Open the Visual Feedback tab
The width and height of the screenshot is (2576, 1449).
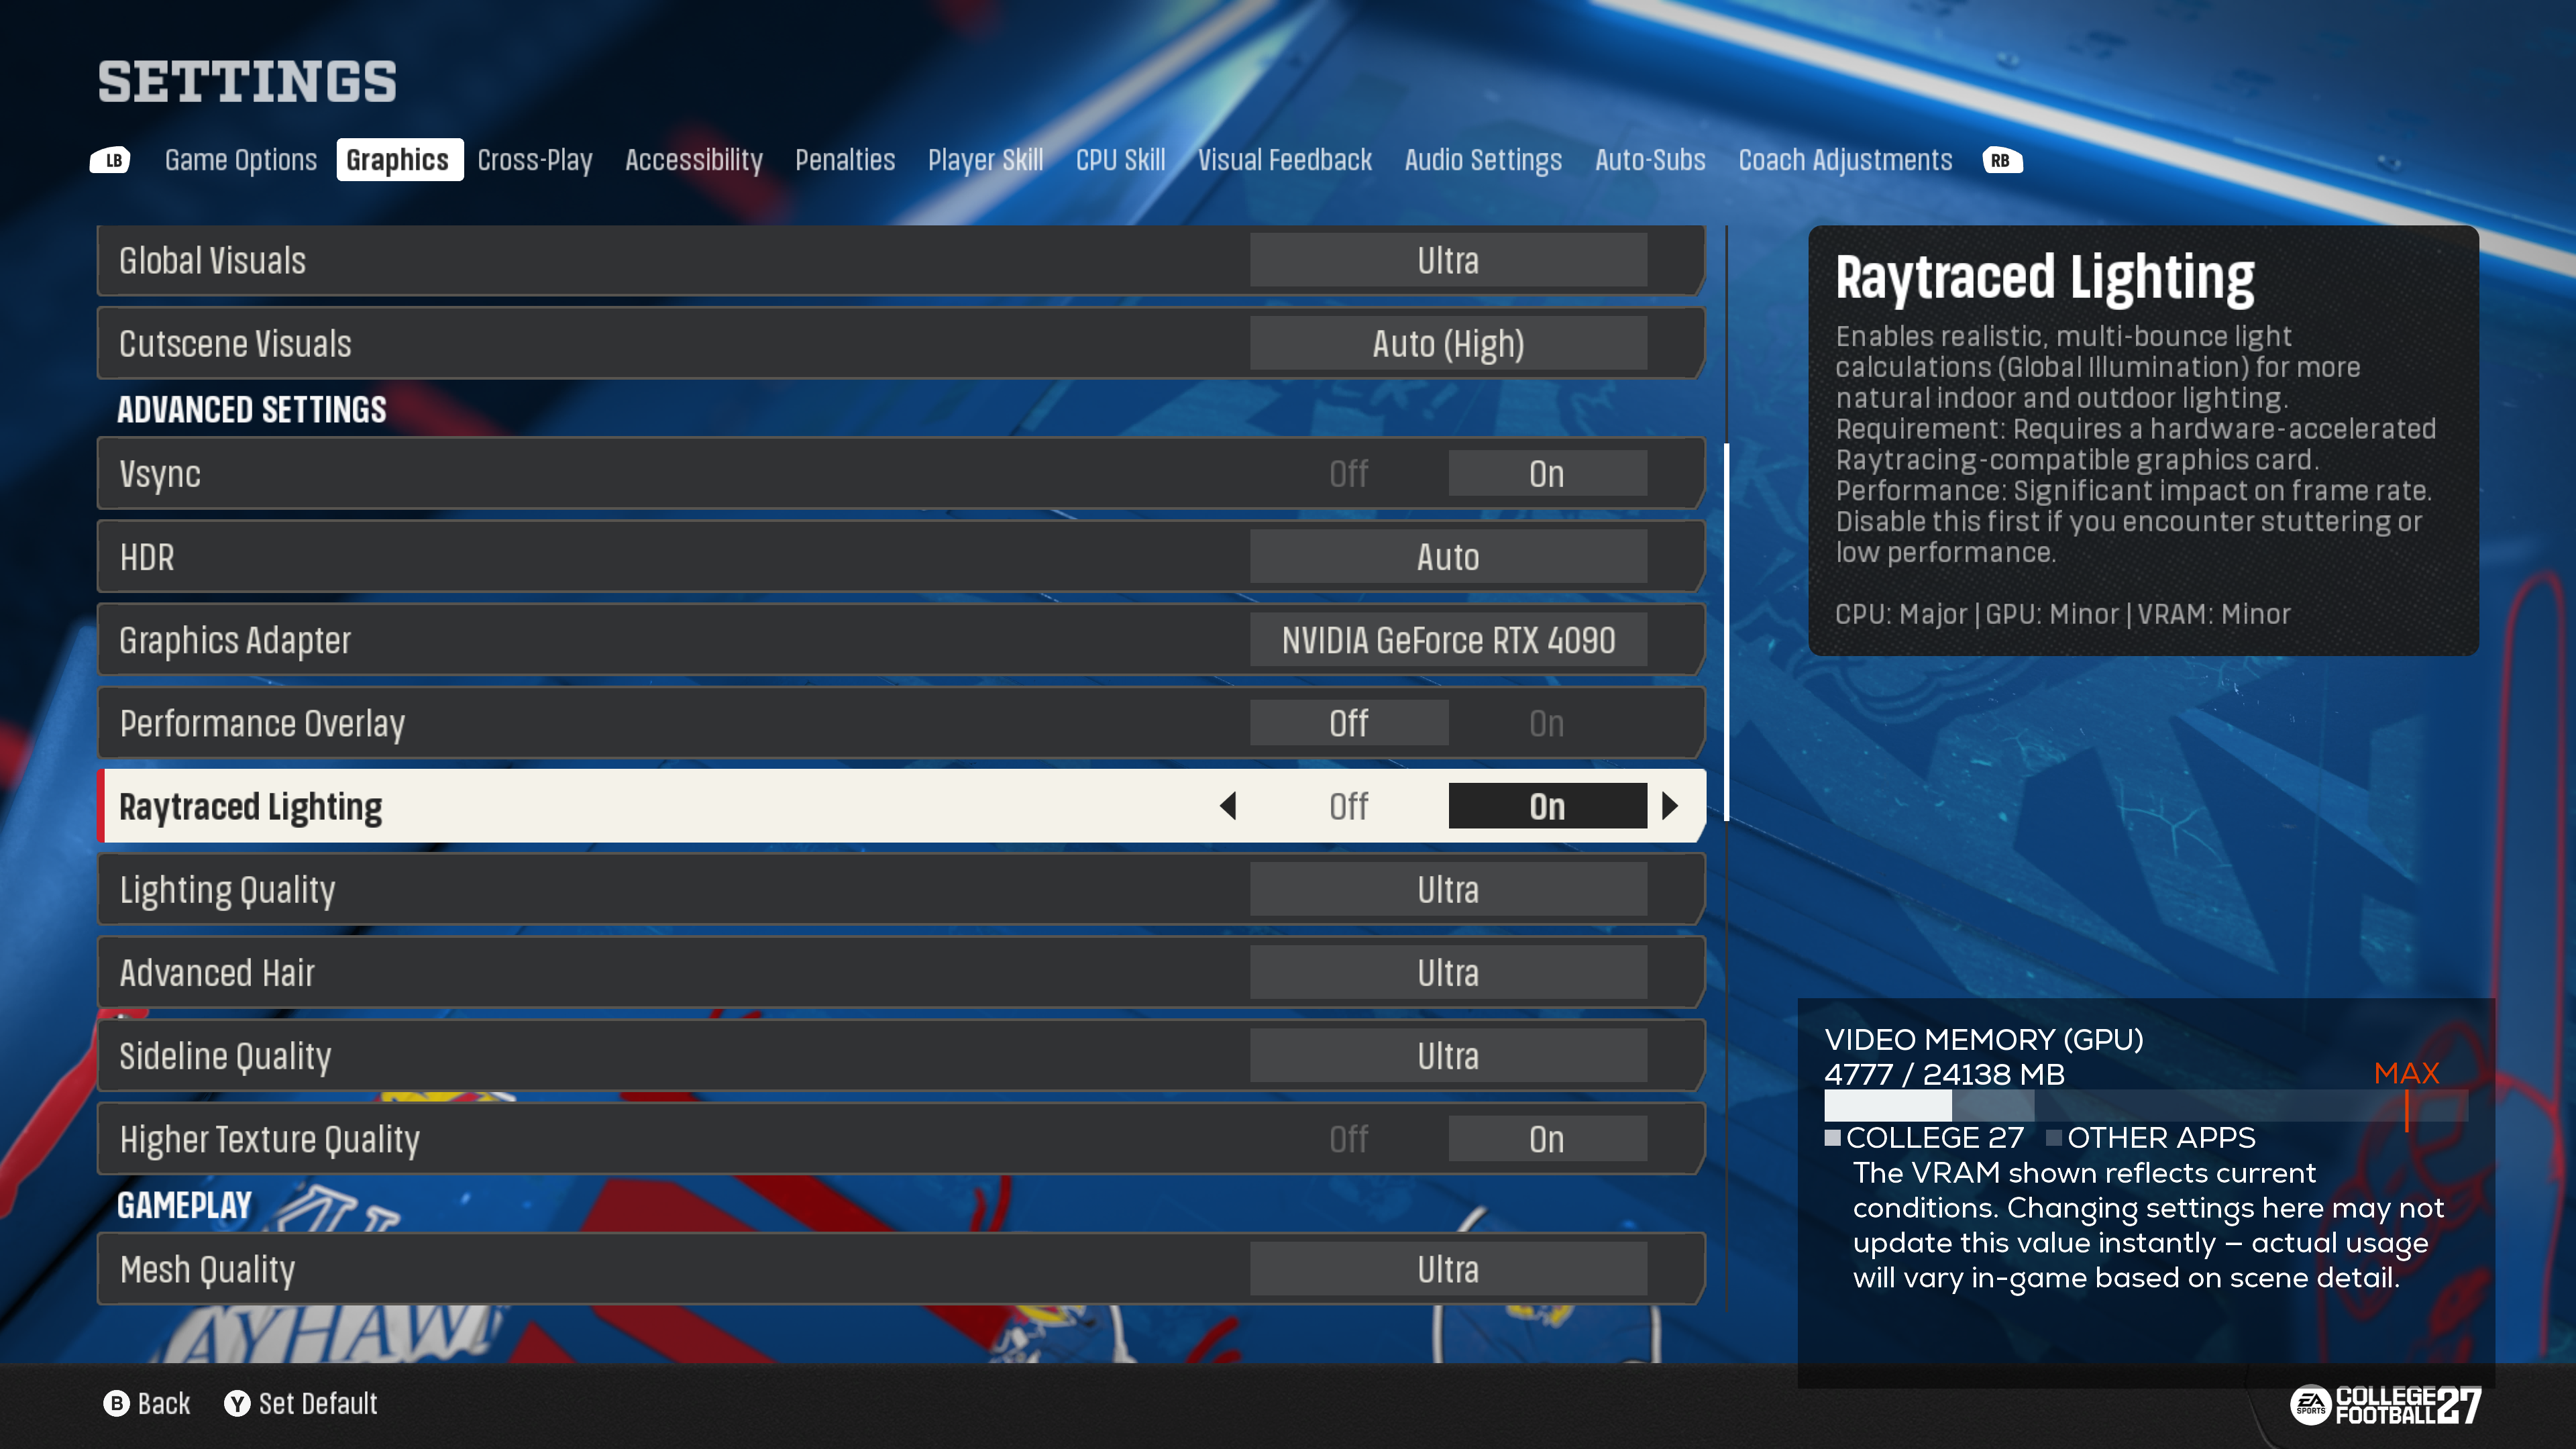point(1285,160)
